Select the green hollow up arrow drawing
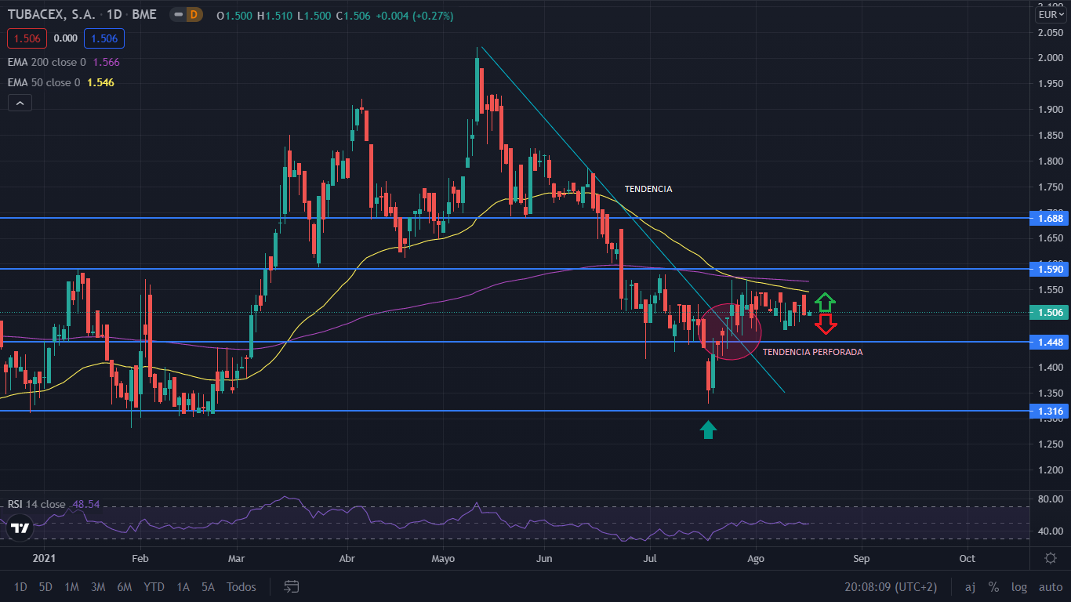Image resolution: width=1071 pixels, height=602 pixels. tap(825, 301)
